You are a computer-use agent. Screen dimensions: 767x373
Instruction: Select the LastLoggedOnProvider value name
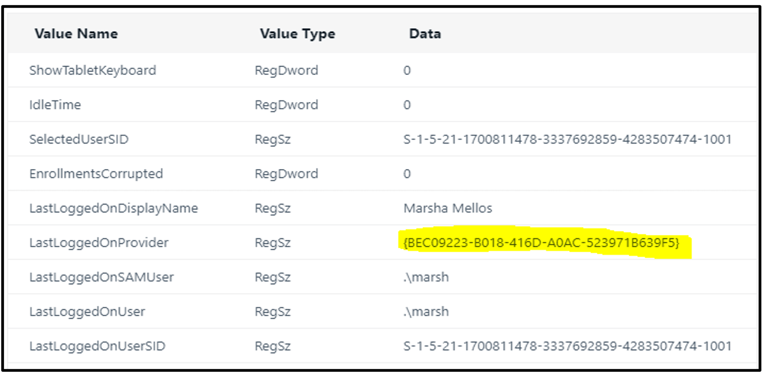(99, 243)
